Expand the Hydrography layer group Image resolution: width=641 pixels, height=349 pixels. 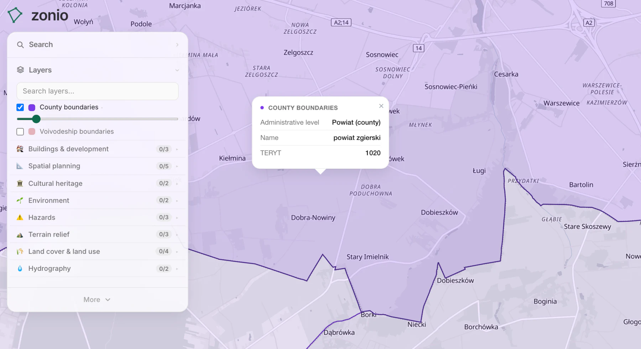point(177,269)
